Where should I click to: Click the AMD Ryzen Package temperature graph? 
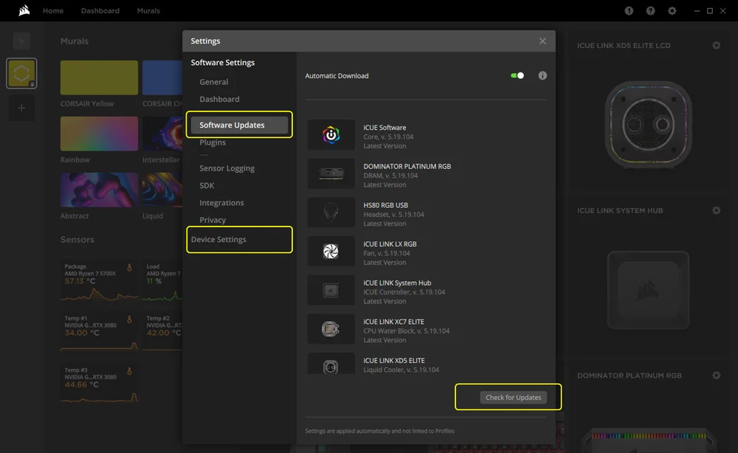click(100, 279)
